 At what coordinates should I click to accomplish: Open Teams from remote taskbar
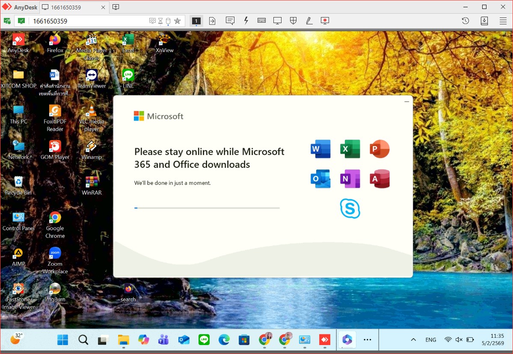163,340
